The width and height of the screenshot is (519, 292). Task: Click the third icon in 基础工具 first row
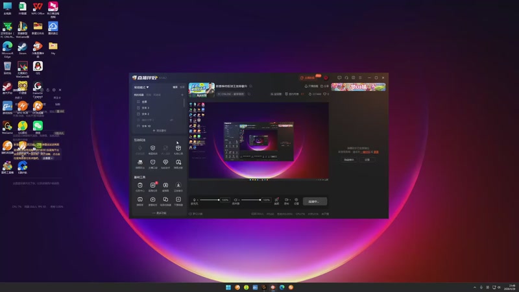[x=165, y=186]
